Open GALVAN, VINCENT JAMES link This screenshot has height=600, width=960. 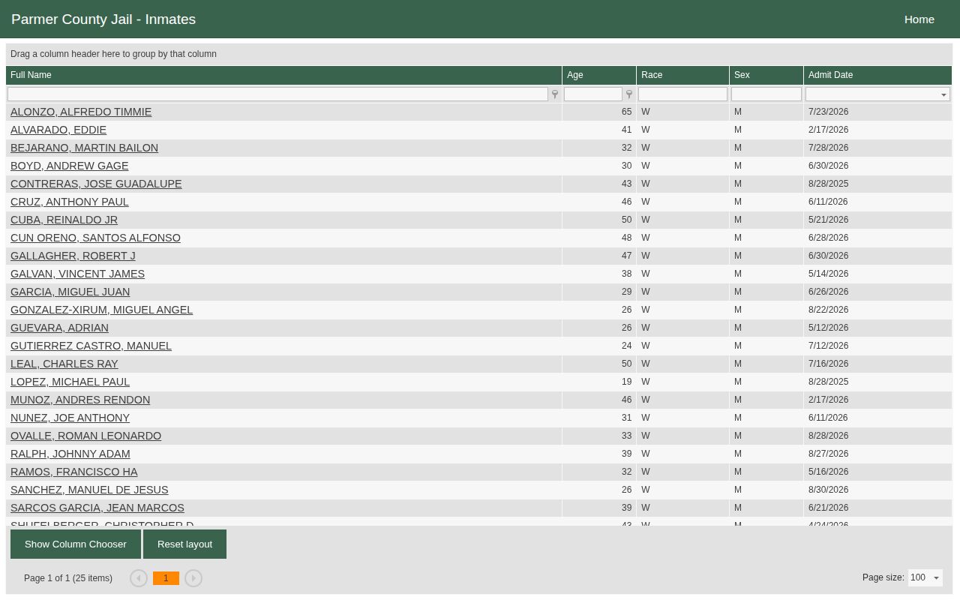(77, 274)
